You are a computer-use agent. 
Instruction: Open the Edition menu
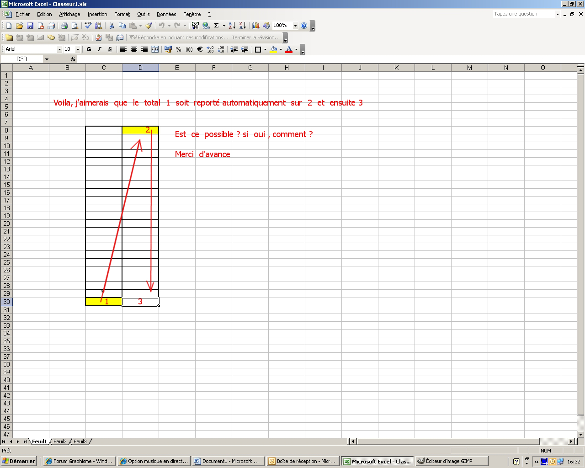[44, 14]
